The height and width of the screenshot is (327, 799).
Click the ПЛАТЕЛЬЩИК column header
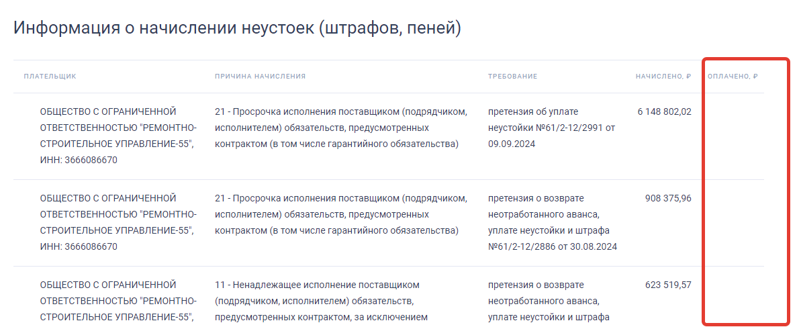(x=50, y=77)
